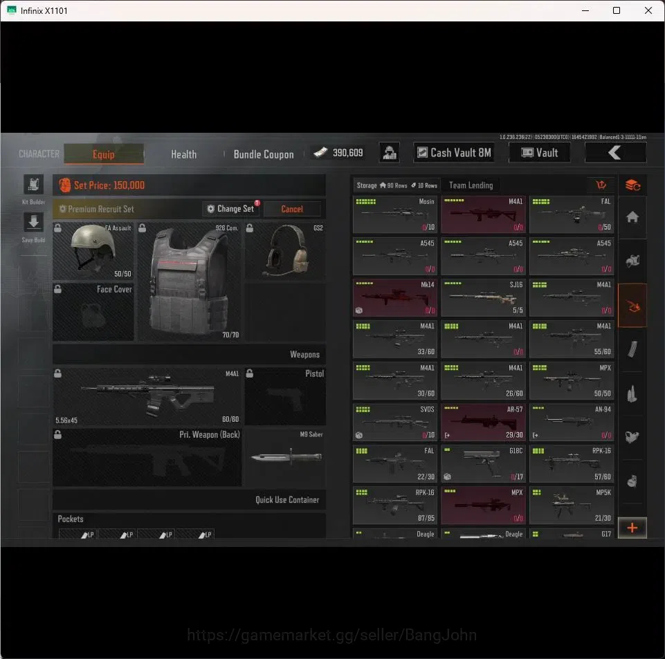Select the MP5K 21/30 in storage
Image resolution: width=665 pixels, height=659 pixels.
click(x=572, y=505)
